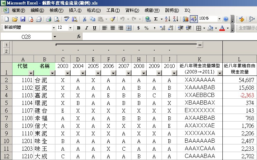Open the 插入(I) menu
The image size is (257, 160).
pyautogui.click(x=75, y=10)
